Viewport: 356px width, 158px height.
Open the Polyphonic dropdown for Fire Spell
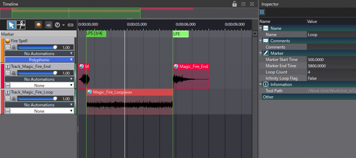point(39,60)
